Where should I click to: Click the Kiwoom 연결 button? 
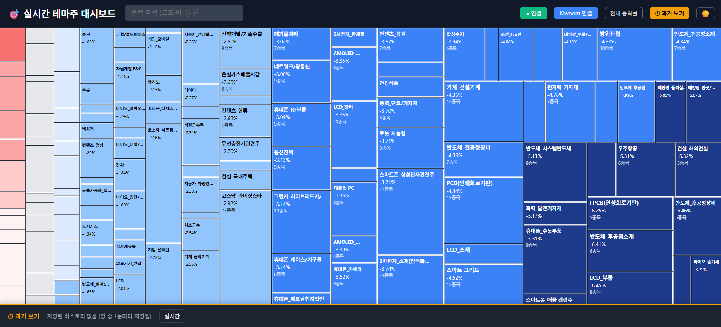(x=576, y=13)
